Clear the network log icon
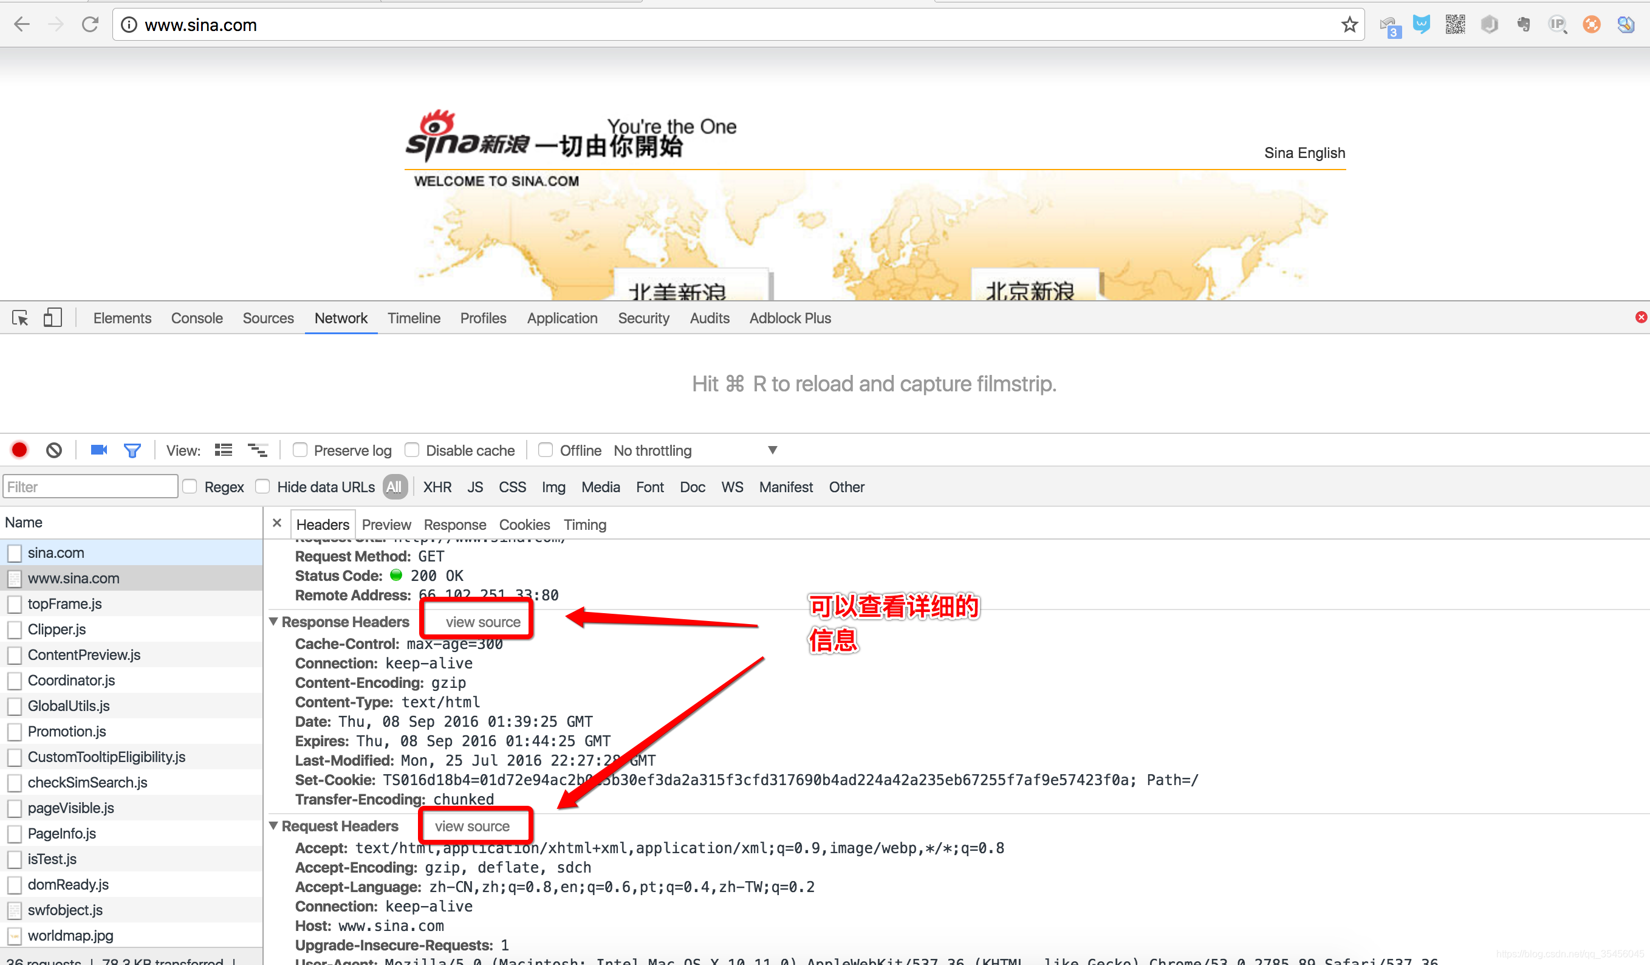Image resolution: width=1650 pixels, height=965 pixels. pos(53,450)
